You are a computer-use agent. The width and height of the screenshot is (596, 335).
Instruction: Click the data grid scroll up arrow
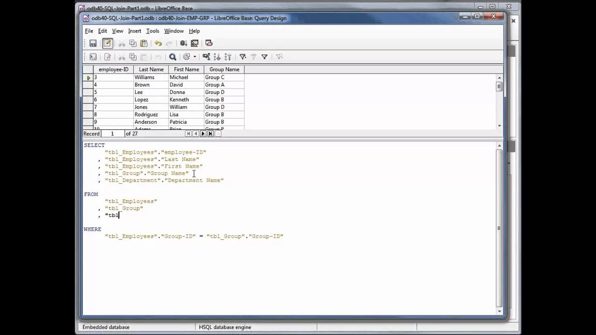pyautogui.click(x=499, y=78)
